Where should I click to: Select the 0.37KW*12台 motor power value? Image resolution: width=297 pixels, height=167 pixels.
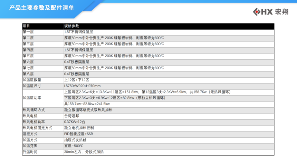point(75,122)
